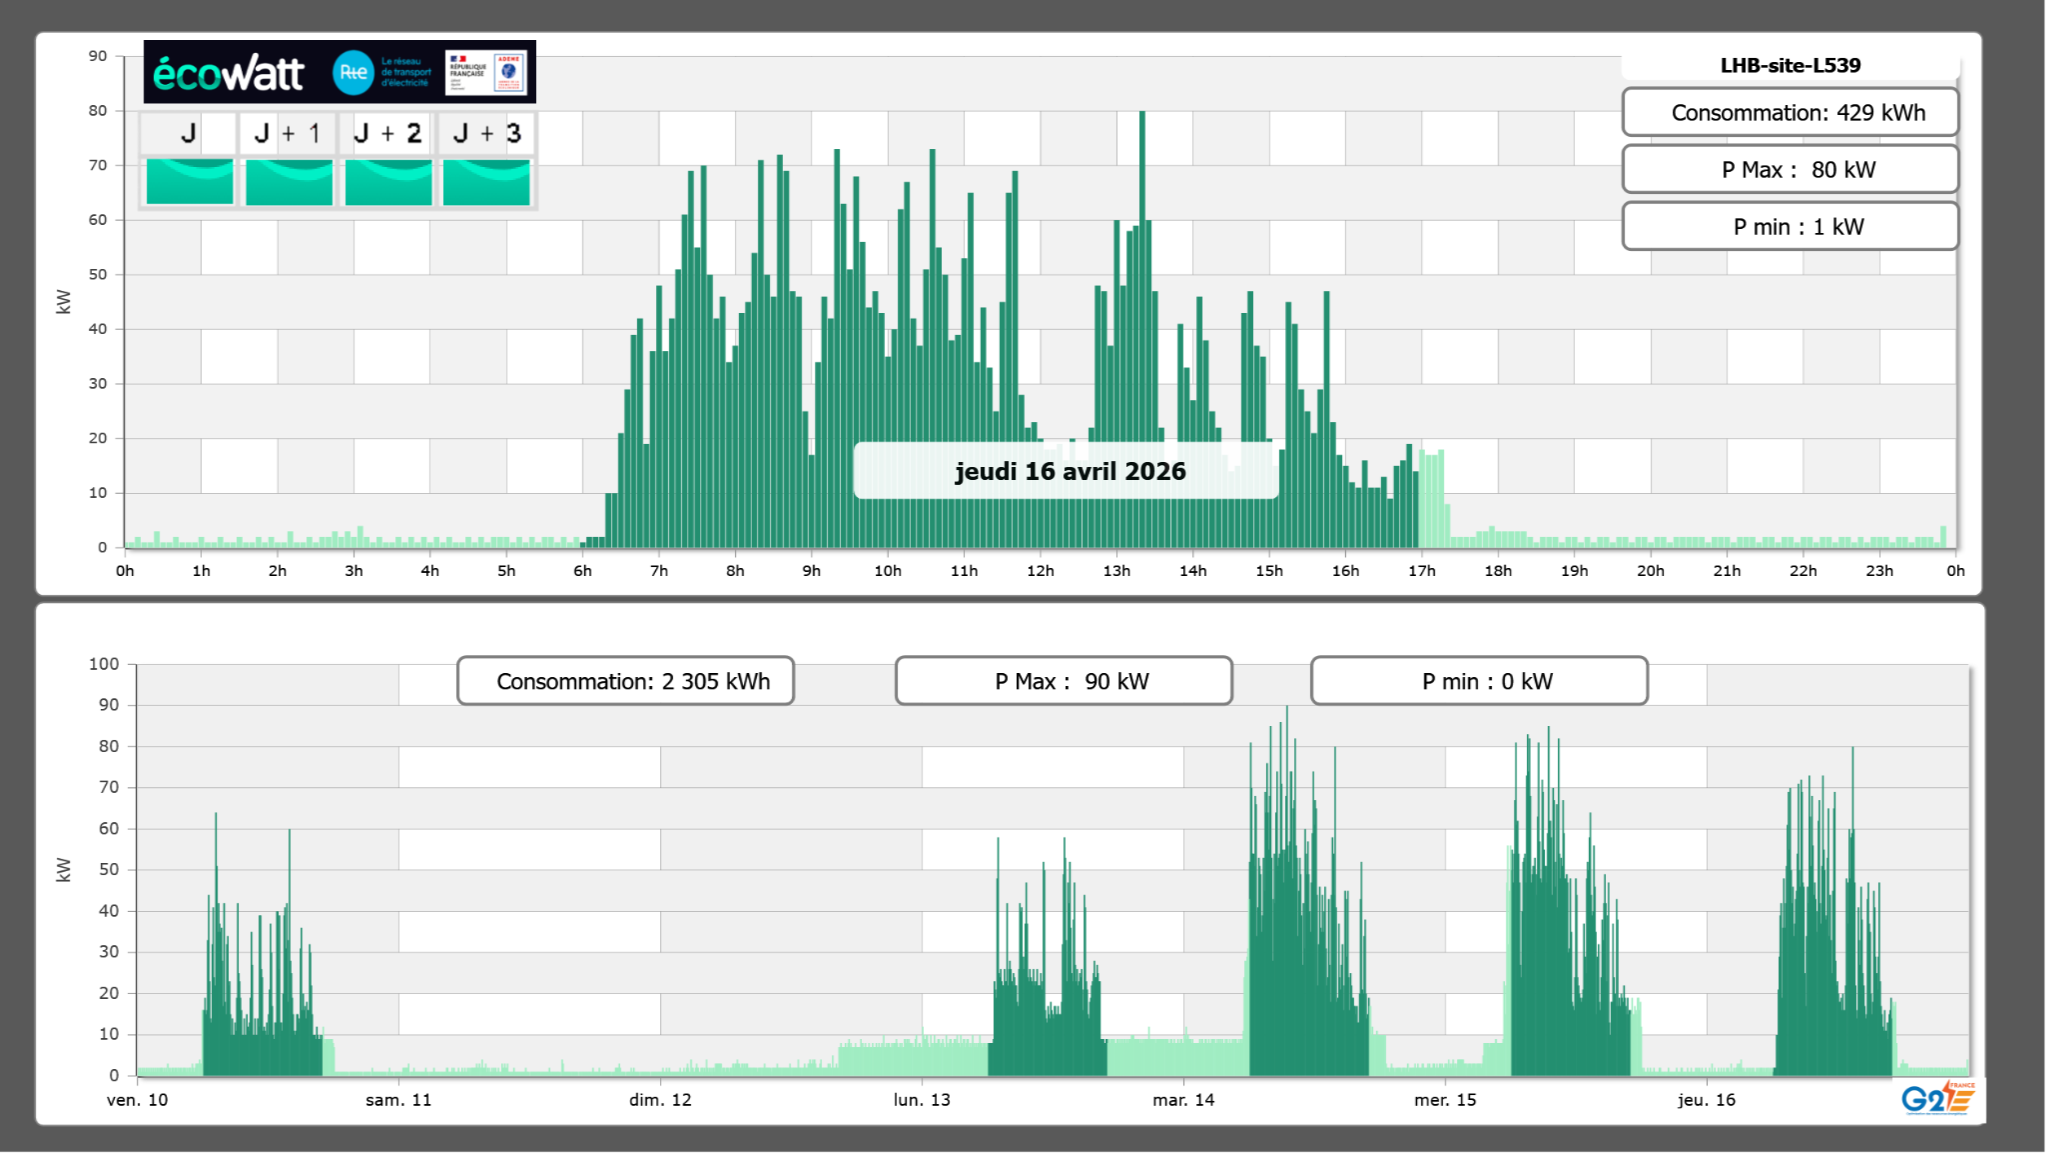Viewport: 2046px width, 1153px height.
Task: Click the green signal icon under J + 2
Action: coord(389,182)
